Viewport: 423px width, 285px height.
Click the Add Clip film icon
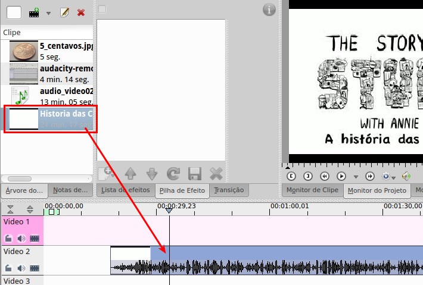(x=34, y=12)
